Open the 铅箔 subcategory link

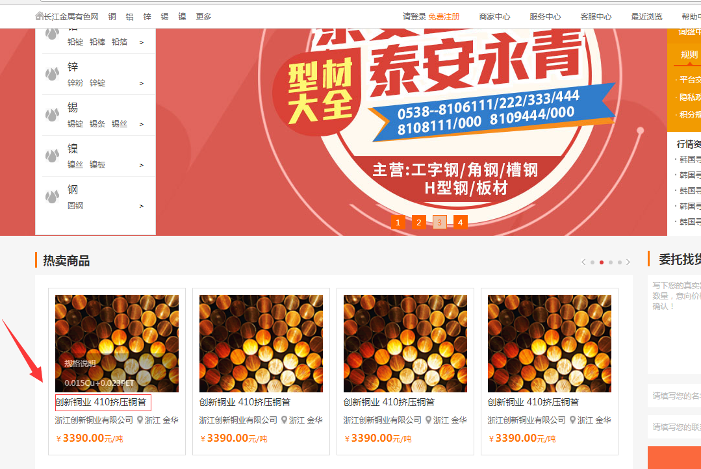[x=120, y=42]
